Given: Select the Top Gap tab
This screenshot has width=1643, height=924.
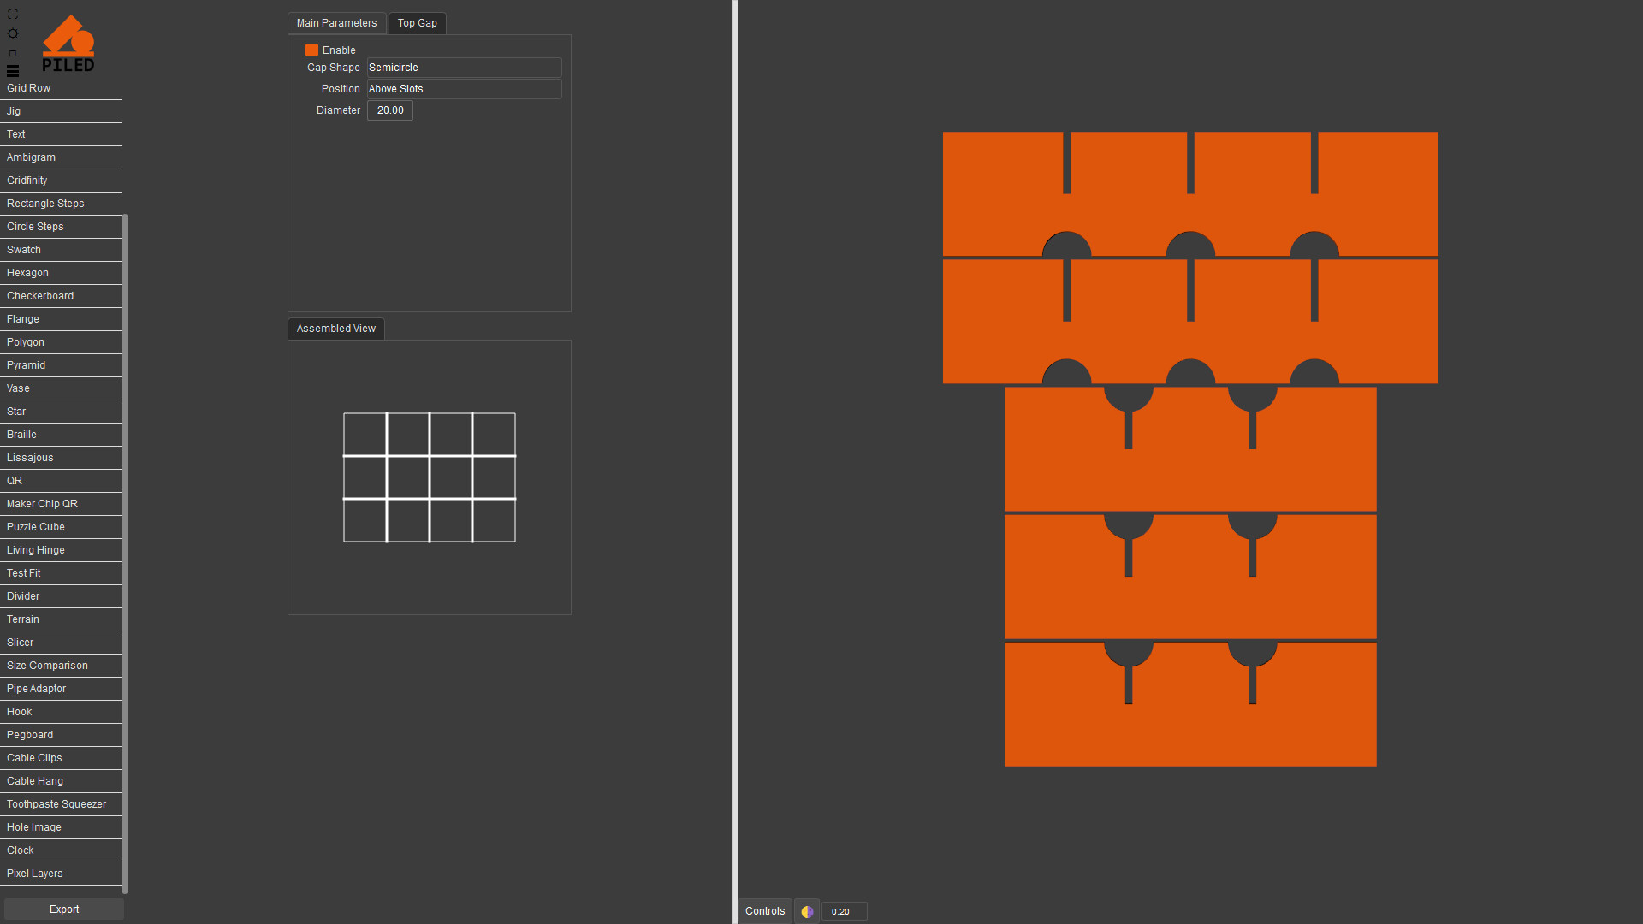Looking at the screenshot, I should click(x=417, y=23).
